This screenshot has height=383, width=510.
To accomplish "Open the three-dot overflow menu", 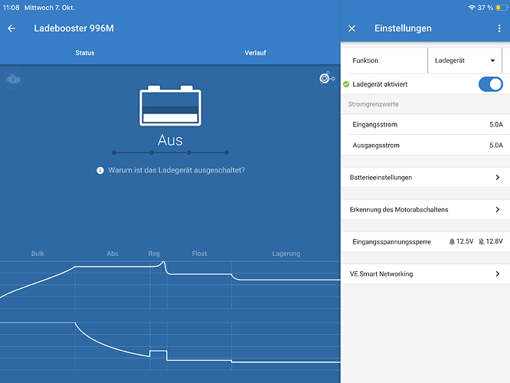I will pyautogui.click(x=499, y=28).
